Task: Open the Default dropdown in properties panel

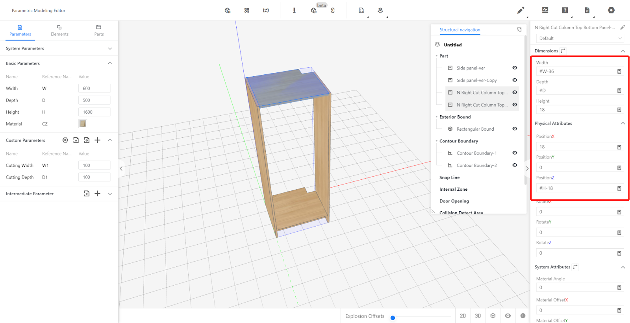Action: 580,38
